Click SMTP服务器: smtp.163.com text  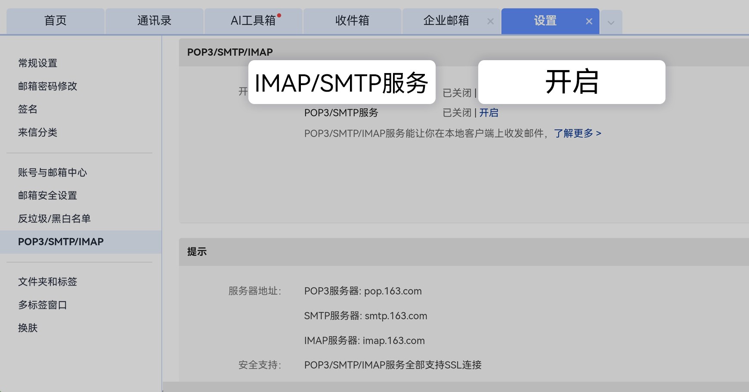pyautogui.click(x=366, y=316)
